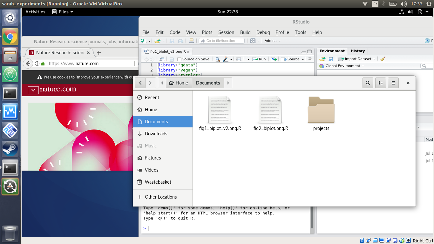The image size is (434, 244).
Task: Click the show in new window icon in the editor
Action: point(162,59)
